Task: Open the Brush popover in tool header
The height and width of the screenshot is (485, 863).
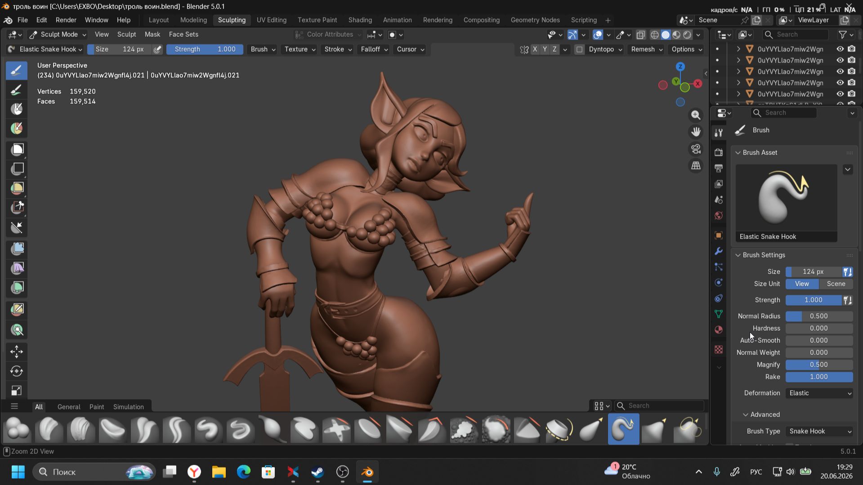Action: (263, 49)
